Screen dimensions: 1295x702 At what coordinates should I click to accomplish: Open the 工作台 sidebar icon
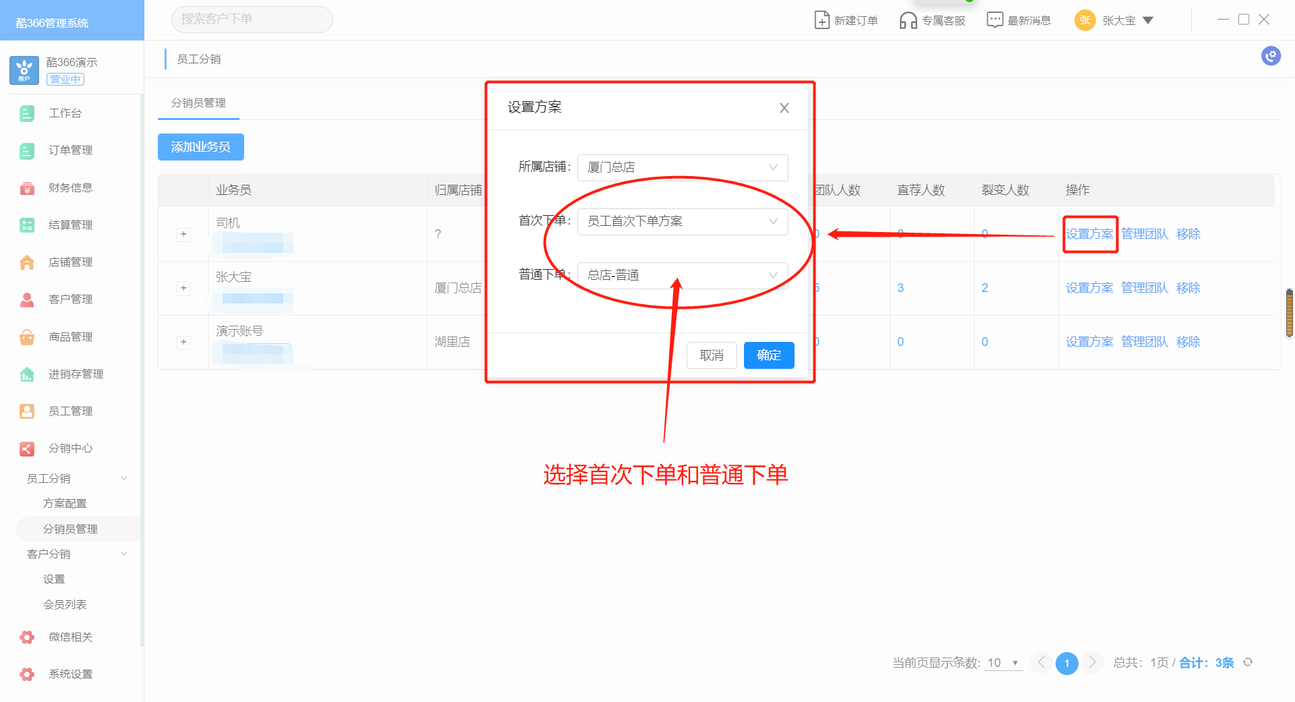[x=27, y=113]
